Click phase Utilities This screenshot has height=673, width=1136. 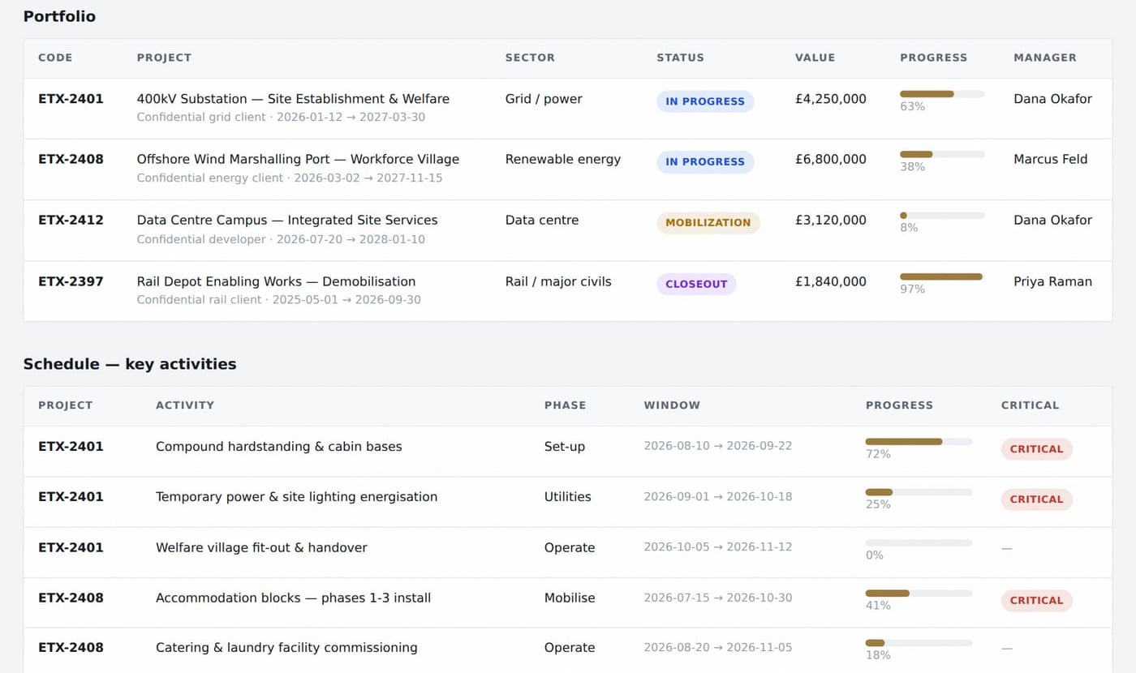click(x=567, y=496)
